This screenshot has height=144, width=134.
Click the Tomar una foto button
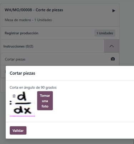[x=45, y=101]
